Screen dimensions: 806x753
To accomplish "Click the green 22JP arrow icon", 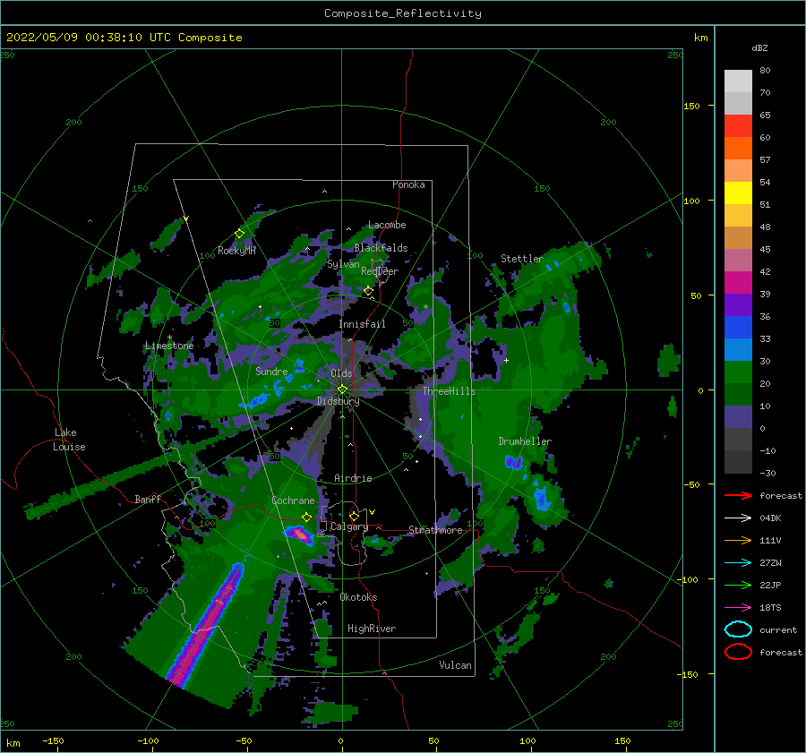I will point(738,585).
